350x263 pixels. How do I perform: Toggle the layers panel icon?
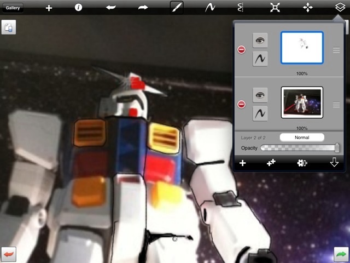340,7
